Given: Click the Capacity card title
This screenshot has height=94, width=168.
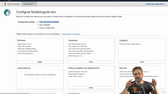Looking at the screenshot, I should point(124,40).
